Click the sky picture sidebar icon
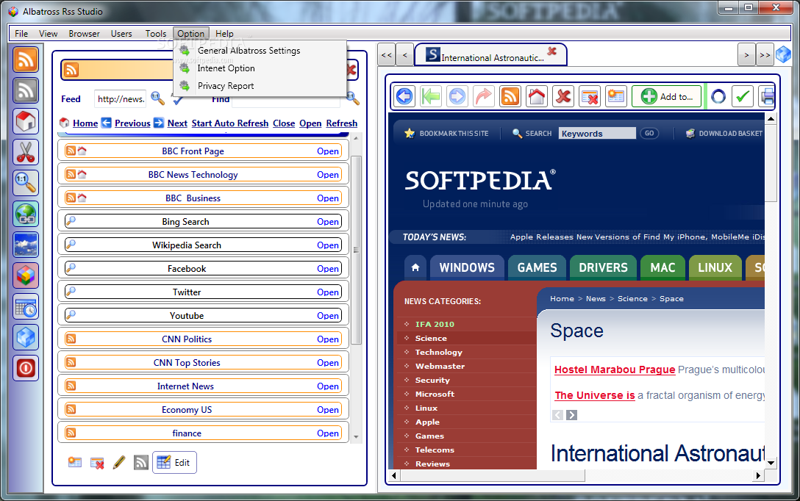 coord(26,245)
